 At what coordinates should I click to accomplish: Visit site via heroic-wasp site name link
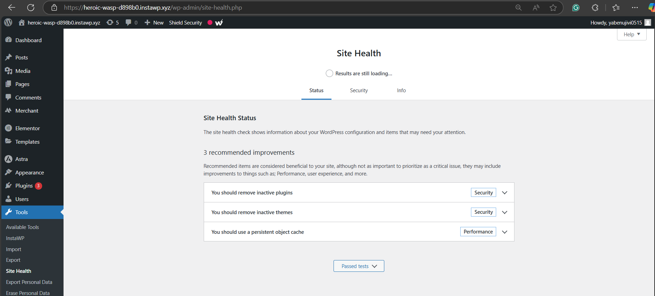click(x=60, y=22)
